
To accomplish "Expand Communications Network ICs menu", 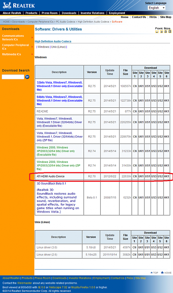I will [x=13, y=38].
